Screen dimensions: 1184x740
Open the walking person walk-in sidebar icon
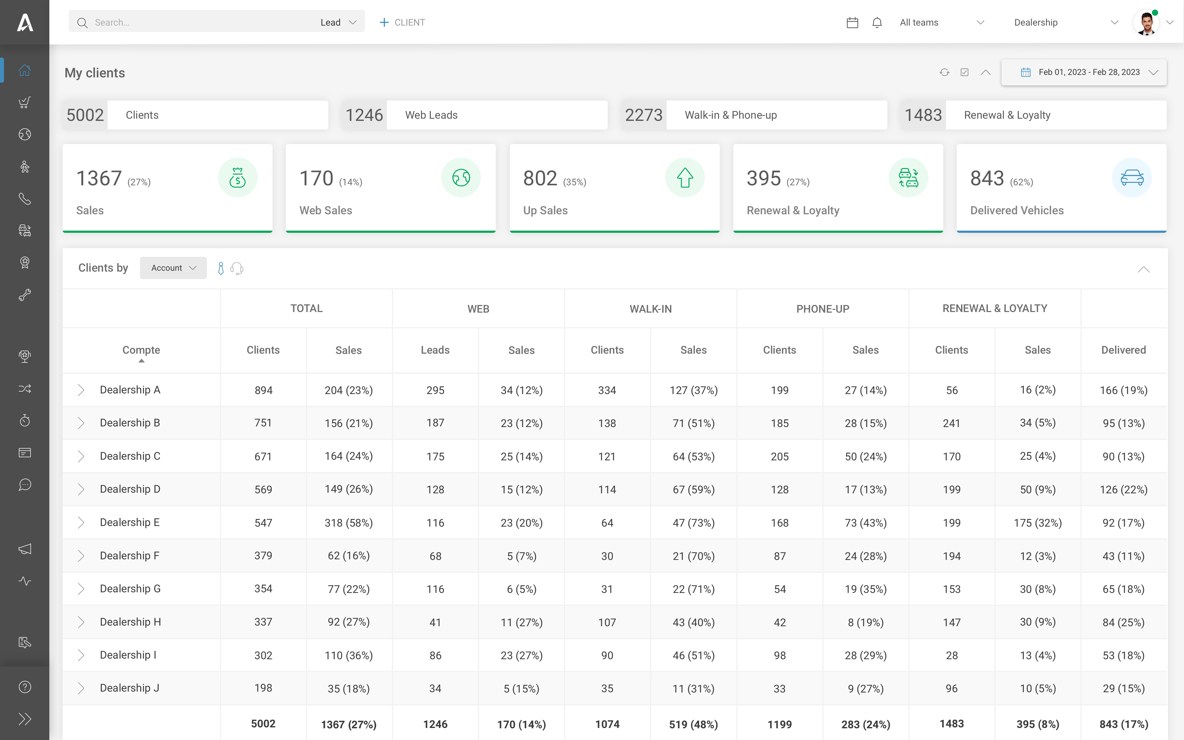coord(24,167)
